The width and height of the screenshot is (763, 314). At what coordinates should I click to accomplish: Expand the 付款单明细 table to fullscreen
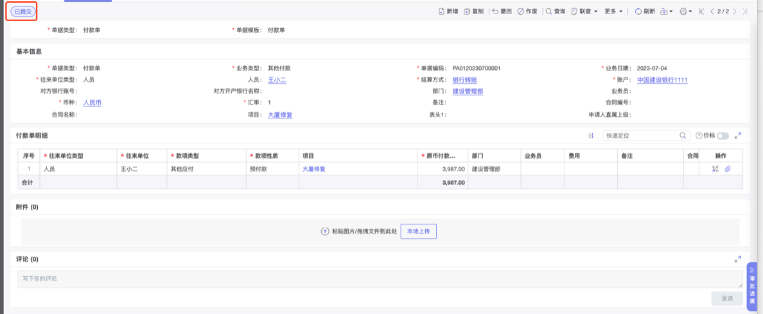738,136
